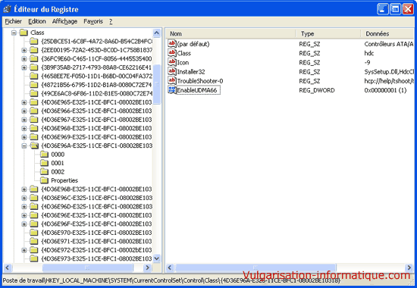Click the tree pane scroll up arrow
This screenshot has height=288, width=417.
157,33
